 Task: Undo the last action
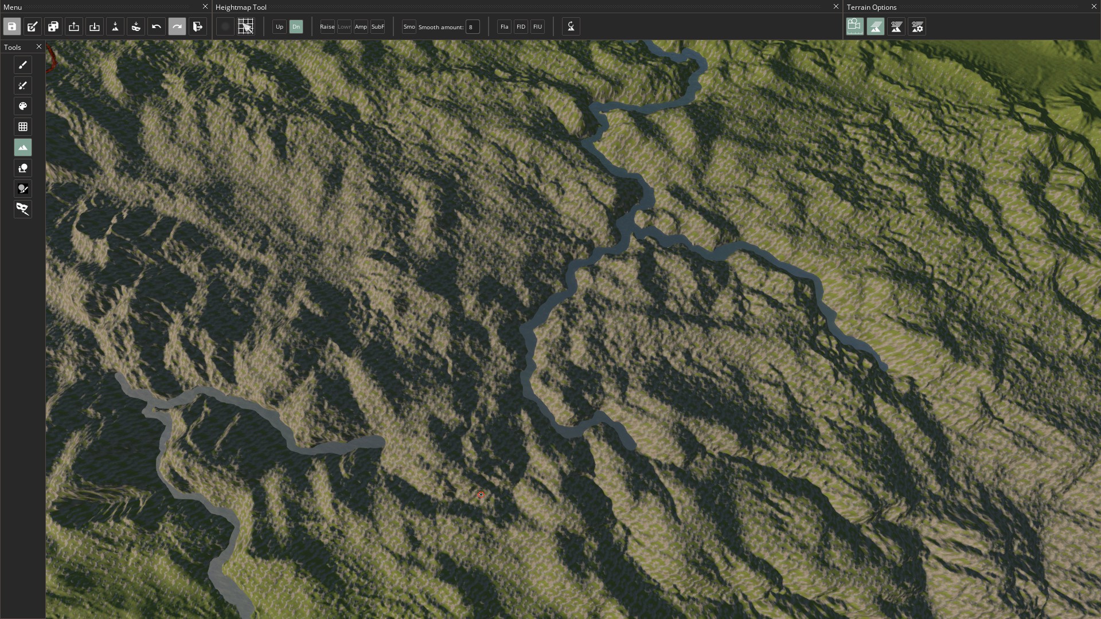click(156, 26)
